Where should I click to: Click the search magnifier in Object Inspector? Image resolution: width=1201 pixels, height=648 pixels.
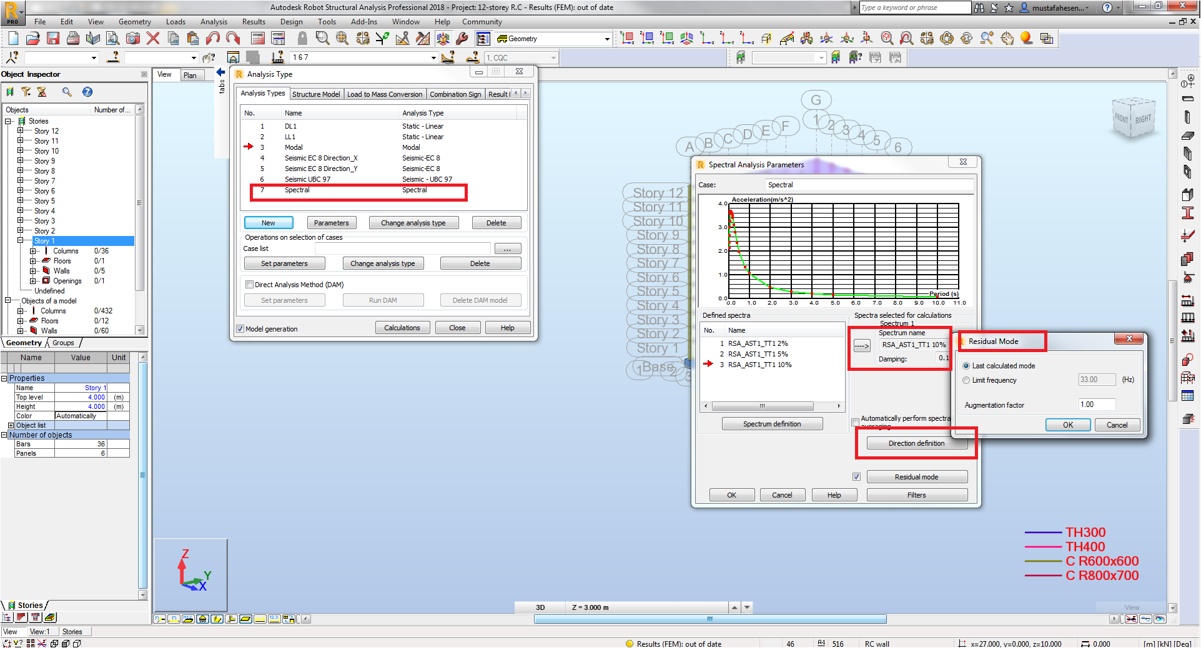[67, 92]
